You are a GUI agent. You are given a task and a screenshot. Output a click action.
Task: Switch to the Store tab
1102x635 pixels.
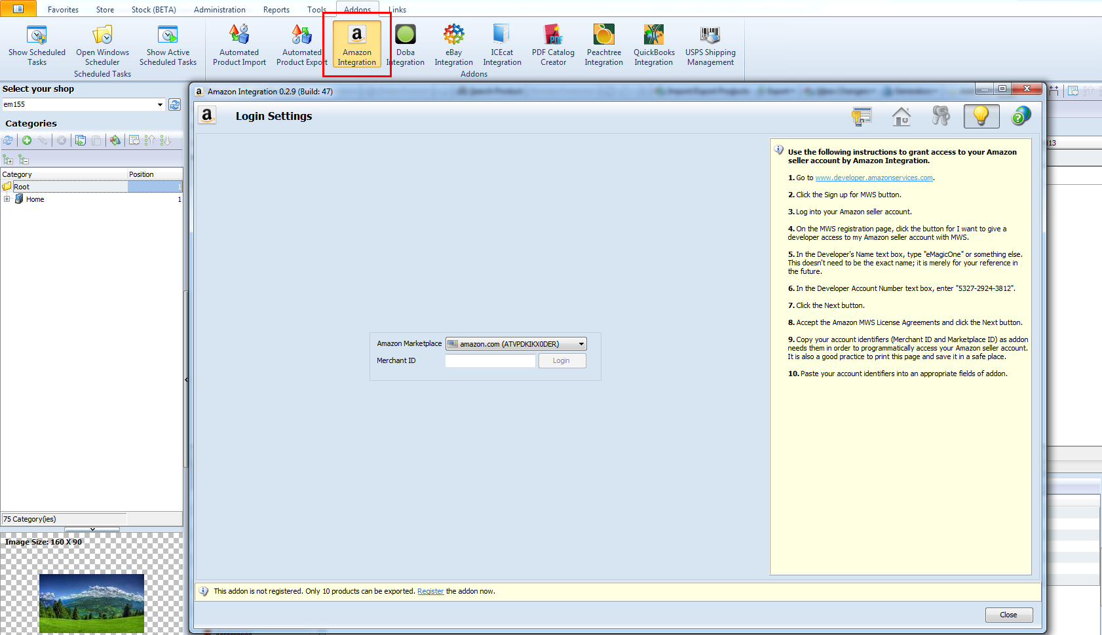tap(105, 10)
